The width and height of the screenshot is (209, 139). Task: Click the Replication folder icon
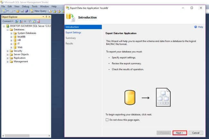(x=11, y=58)
